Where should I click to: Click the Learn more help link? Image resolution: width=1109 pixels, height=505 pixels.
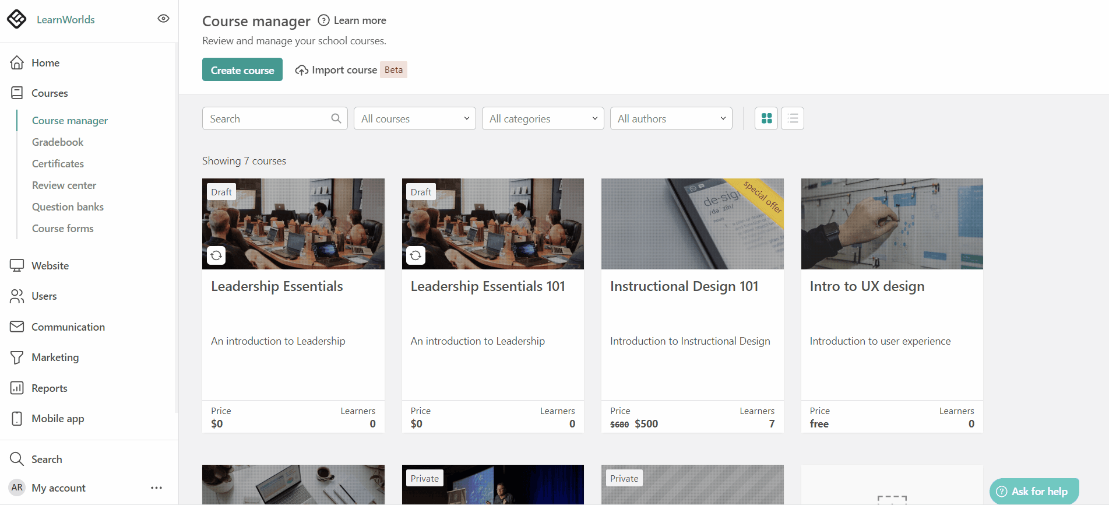coord(360,20)
